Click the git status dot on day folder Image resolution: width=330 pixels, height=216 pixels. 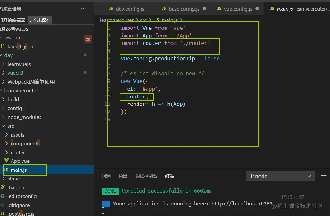click(85, 55)
